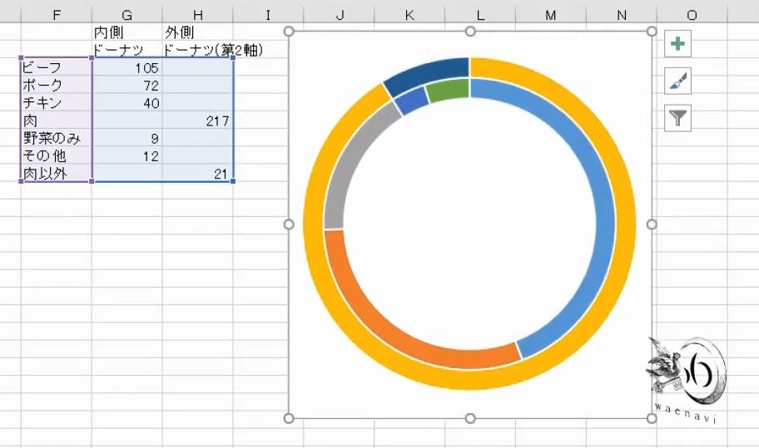Open Chart Styles paintbrush button
This screenshot has width=759, height=448.
[677, 81]
